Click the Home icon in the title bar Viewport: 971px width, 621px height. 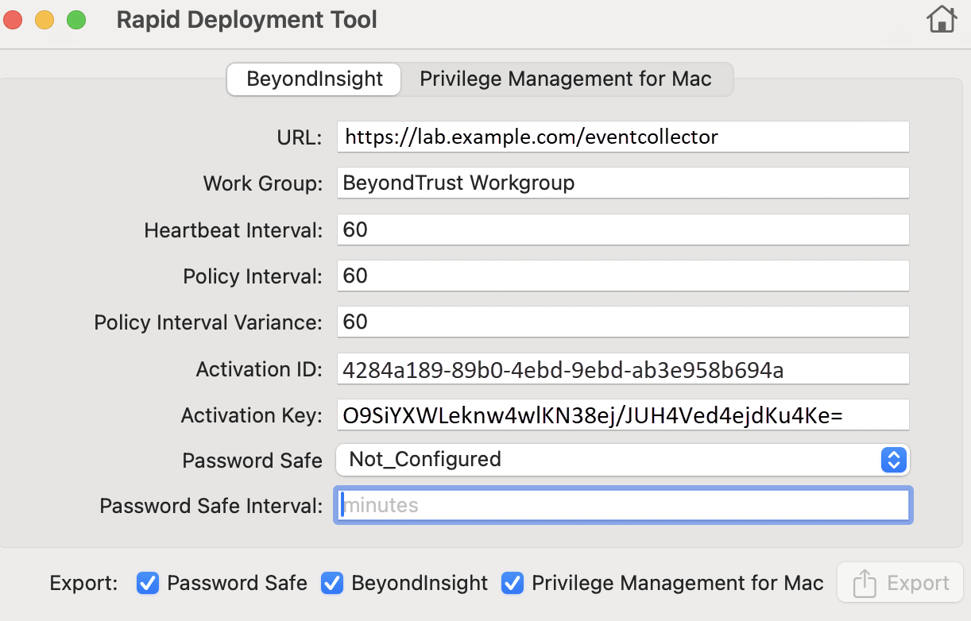[x=941, y=19]
